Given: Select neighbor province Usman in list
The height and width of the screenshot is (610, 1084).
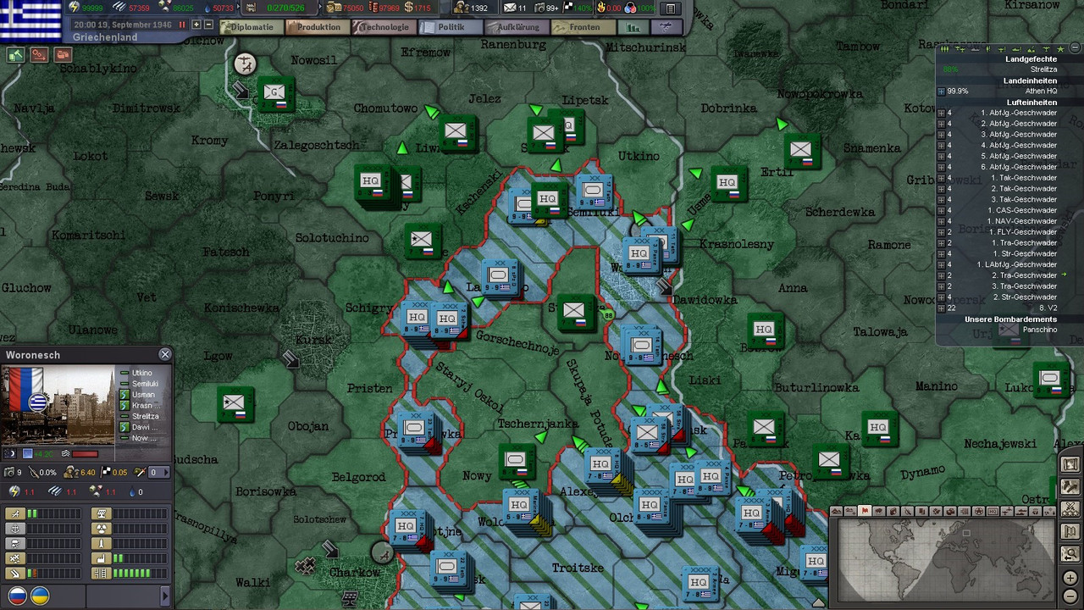Looking at the screenshot, I should [x=143, y=395].
